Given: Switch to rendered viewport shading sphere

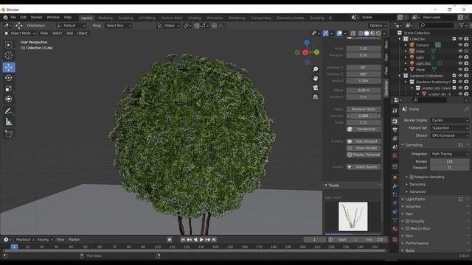Looking at the screenshot, I should click(378, 33).
